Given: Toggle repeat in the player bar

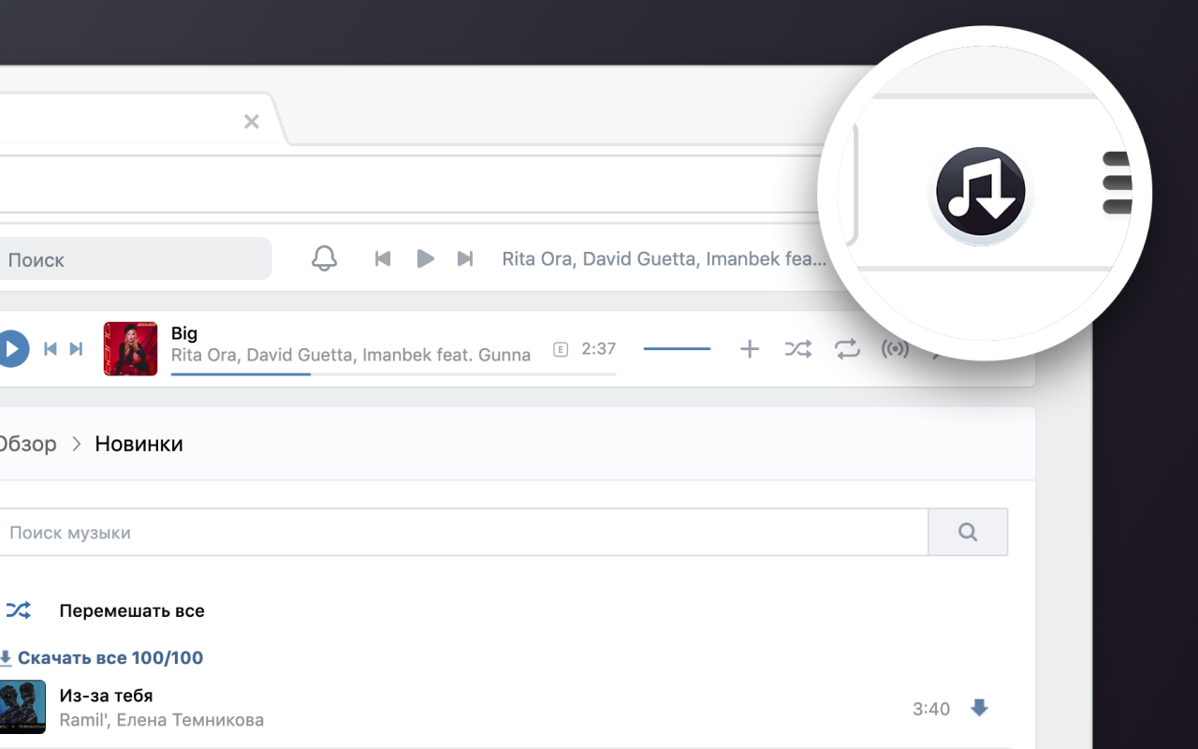Looking at the screenshot, I should 847,349.
